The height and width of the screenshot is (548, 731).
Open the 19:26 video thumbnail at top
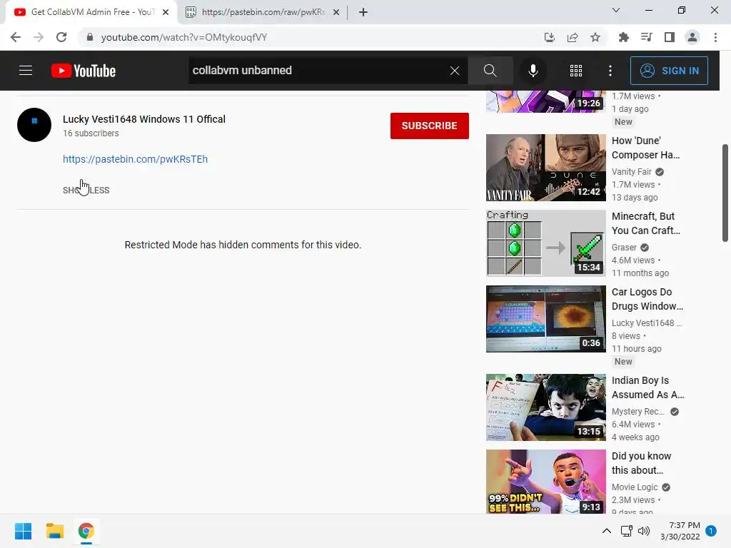[546, 101]
